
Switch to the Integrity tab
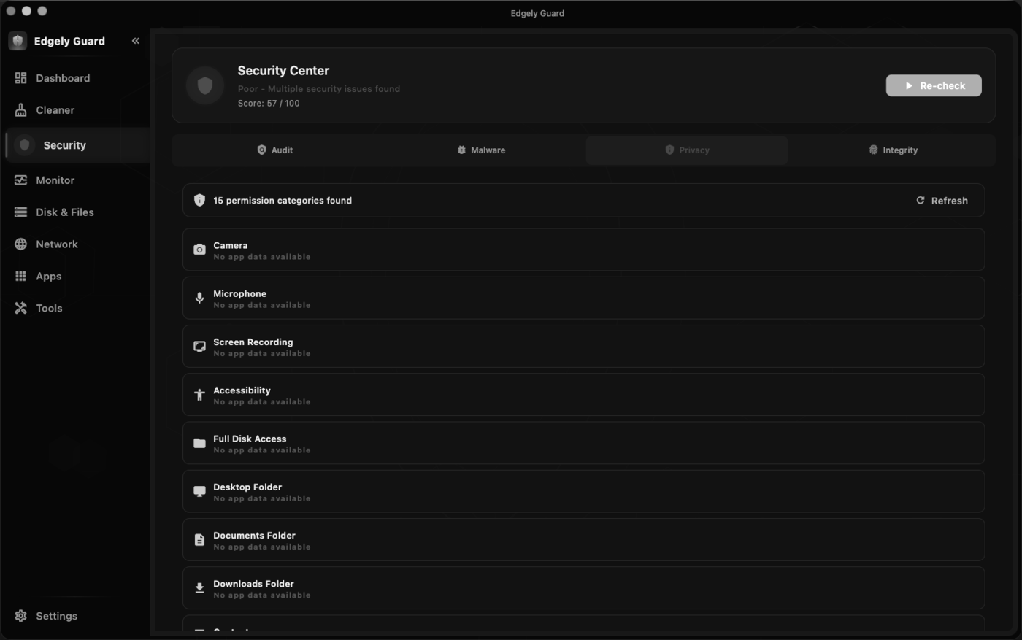click(893, 150)
